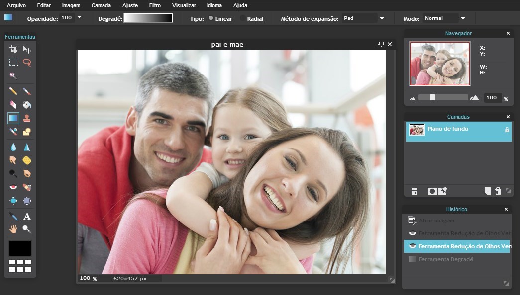Select the Color Replace tool
The height and width of the screenshot is (295, 520).
(13, 132)
